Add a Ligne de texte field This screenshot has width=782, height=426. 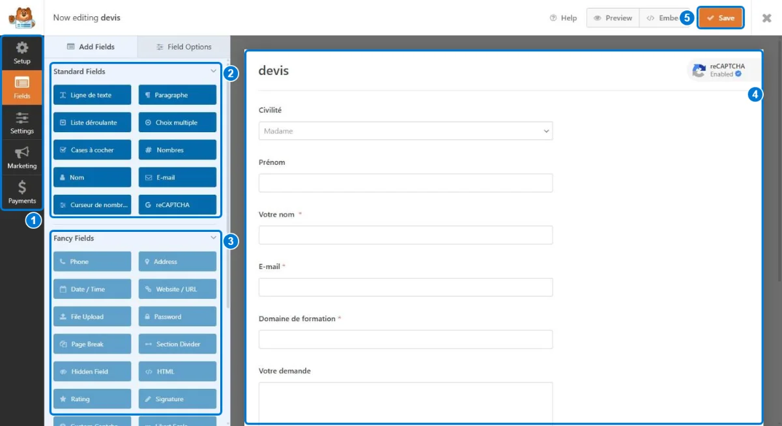click(92, 95)
